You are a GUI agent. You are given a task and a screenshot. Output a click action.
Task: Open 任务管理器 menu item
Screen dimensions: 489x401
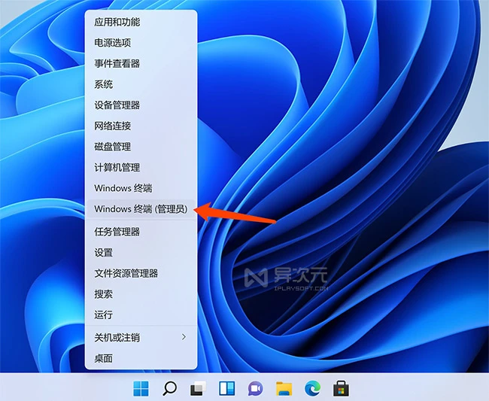[141, 232]
